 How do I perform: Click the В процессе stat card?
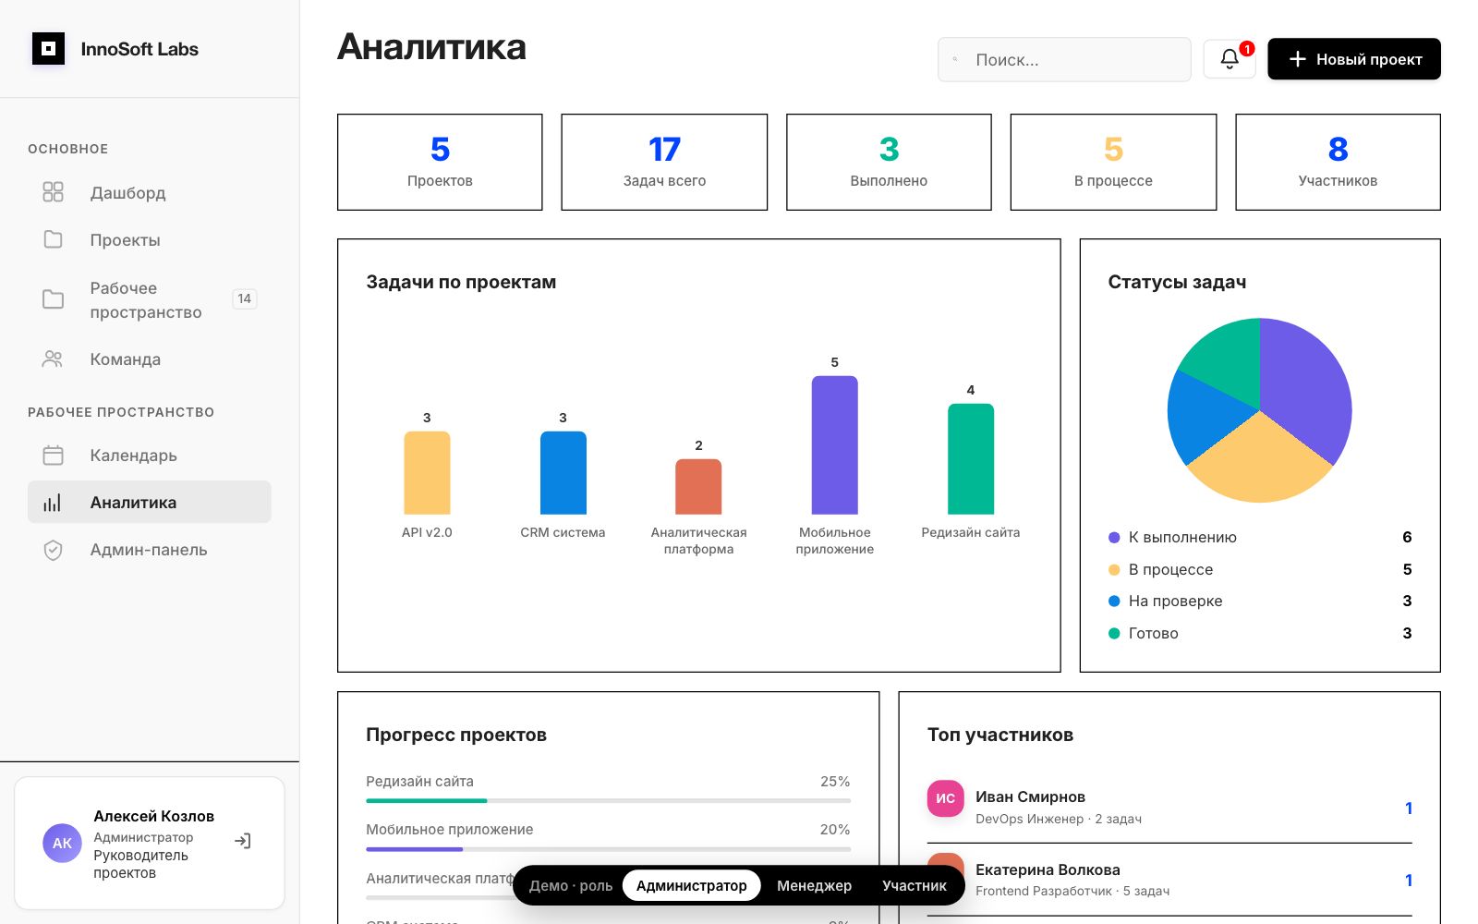click(1113, 162)
